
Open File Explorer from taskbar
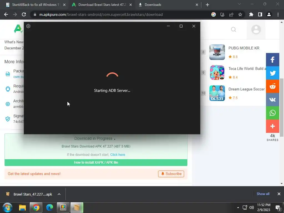click(x=22, y=207)
